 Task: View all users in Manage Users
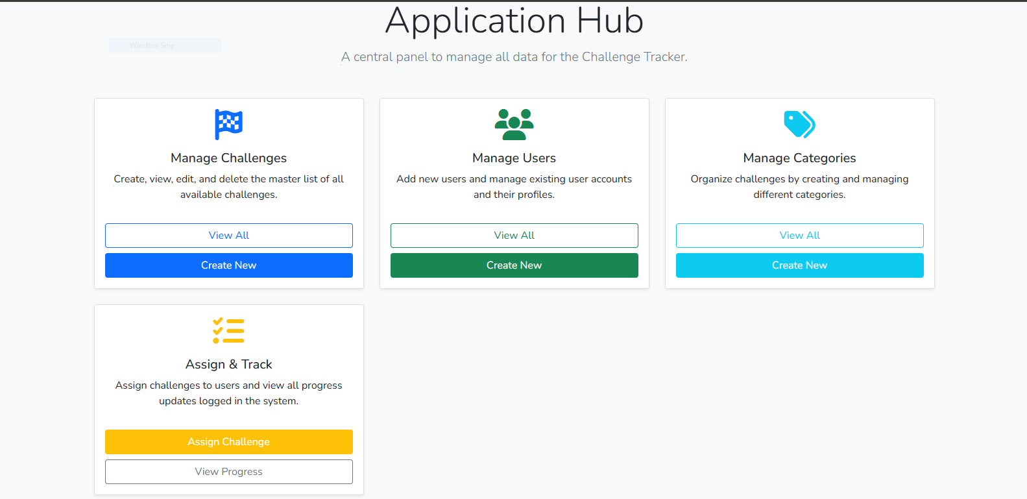tap(514, 236)
